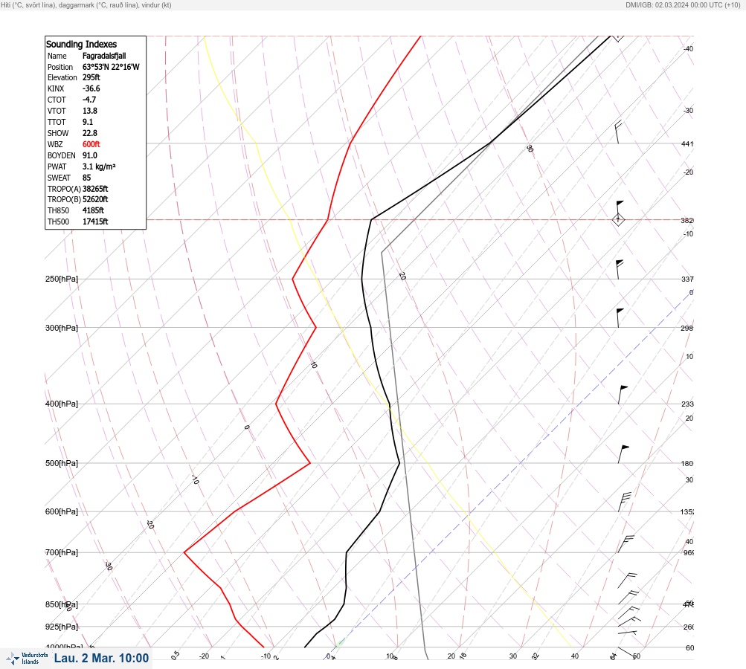The width and height of the screenshot is (746, 669).
Task: Click the wind barb at 500 hPa level
Action: coord(624,454)
